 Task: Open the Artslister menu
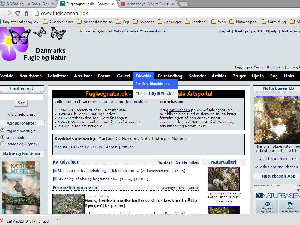83,76
